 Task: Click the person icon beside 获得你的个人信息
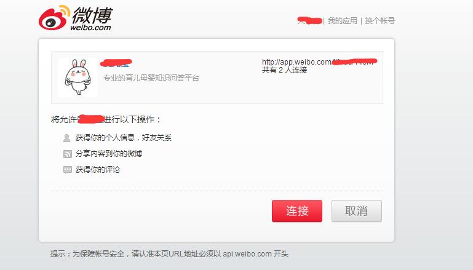(x=66, y=138)
